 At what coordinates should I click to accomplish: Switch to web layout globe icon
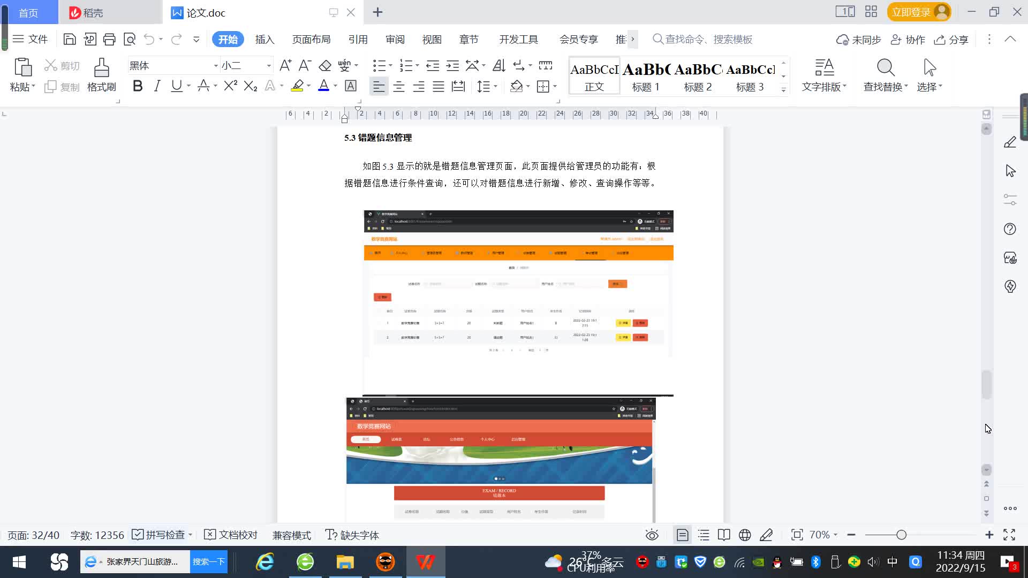[x=745, y=535]
